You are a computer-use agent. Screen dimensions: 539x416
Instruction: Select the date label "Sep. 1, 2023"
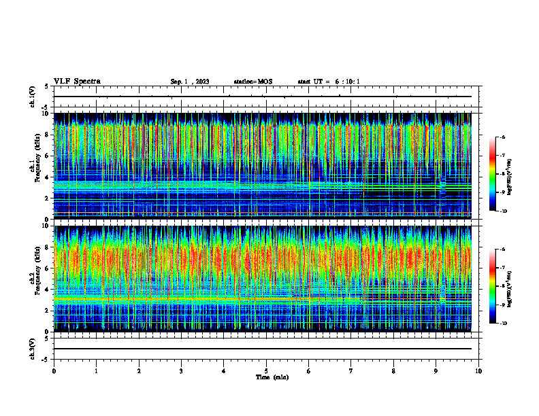click(190, 82)
